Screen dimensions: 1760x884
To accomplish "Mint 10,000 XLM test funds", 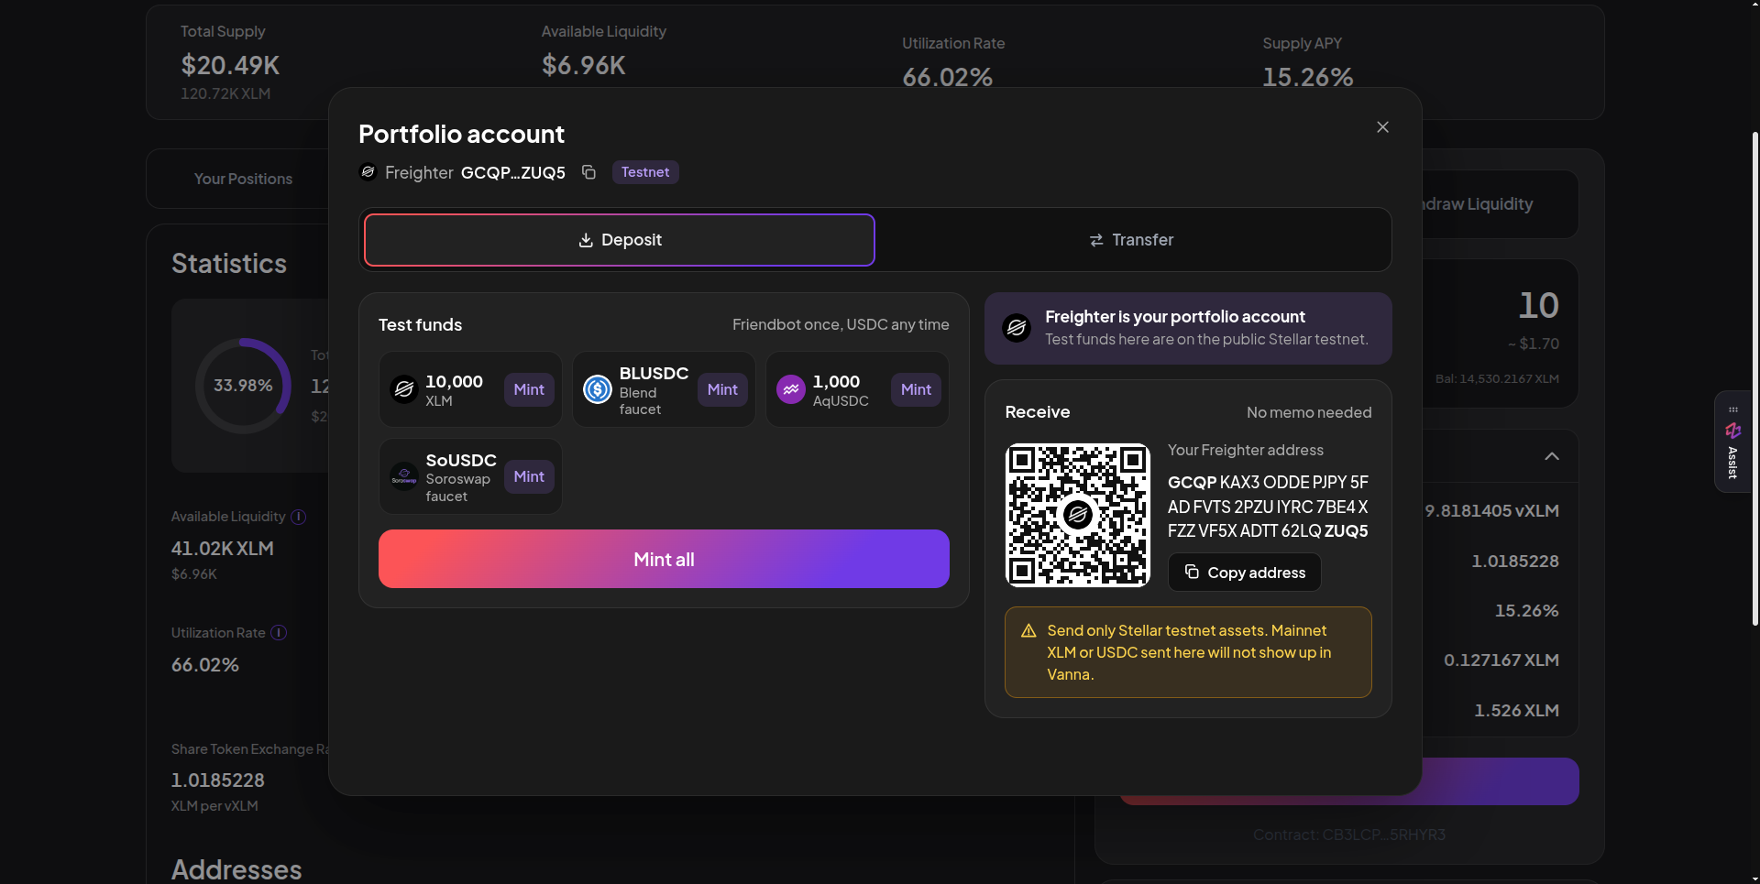I will pyautogui.click(x=529, y=389).
